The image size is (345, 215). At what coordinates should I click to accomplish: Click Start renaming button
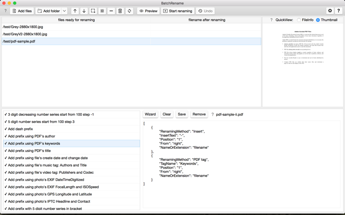pyautogui.click(x=178, y=11)
